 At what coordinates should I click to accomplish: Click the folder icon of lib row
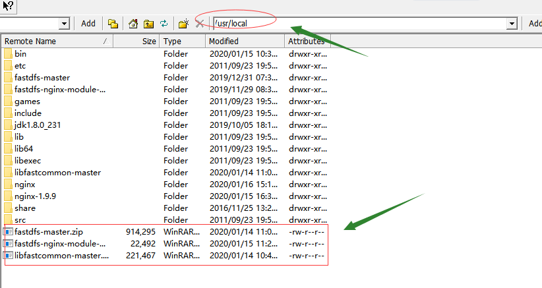pyautogui.click(x=9, y=136)
